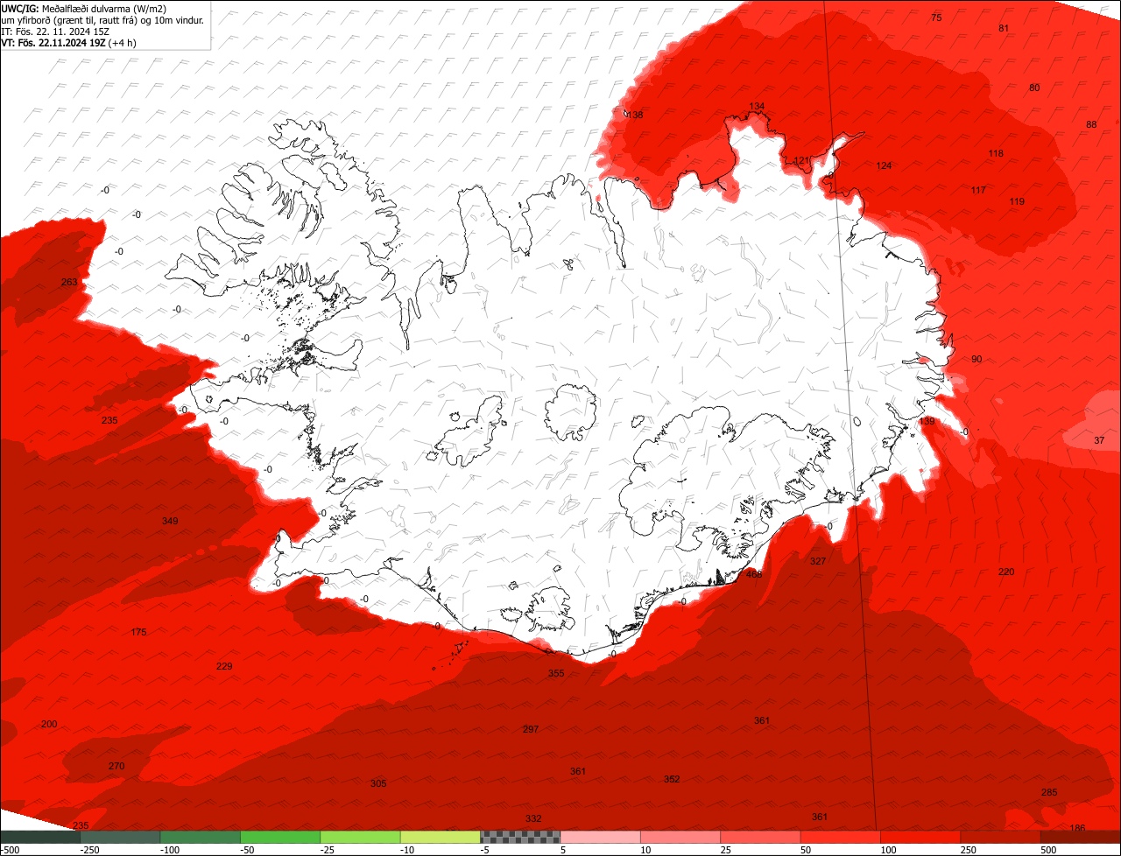Image resolution: width=1121 pixels, height=856 pixels.
Task: Click the flux value 349
Action: click(x=170, y=521)
